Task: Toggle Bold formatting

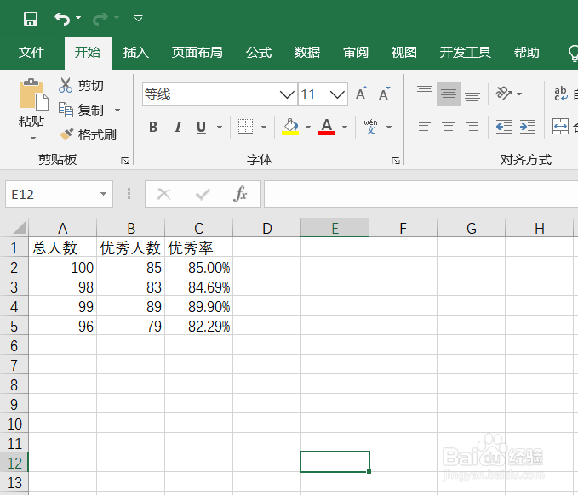Action: tap(153, 127)
